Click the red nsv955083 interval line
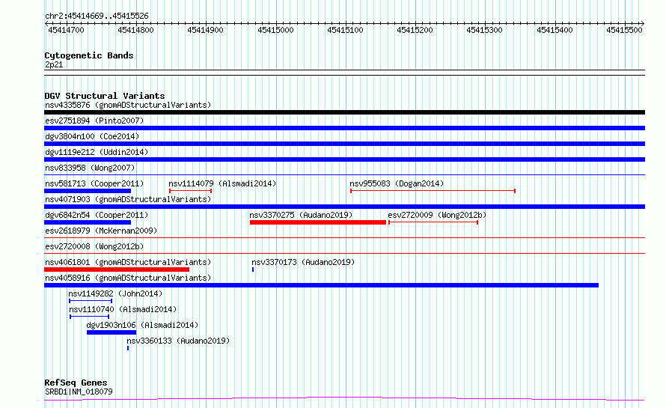This screenshot has width=666, height=408. coord(433,191)
